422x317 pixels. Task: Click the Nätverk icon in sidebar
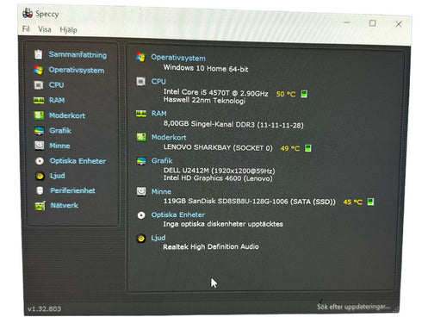(x=40, y=206)
